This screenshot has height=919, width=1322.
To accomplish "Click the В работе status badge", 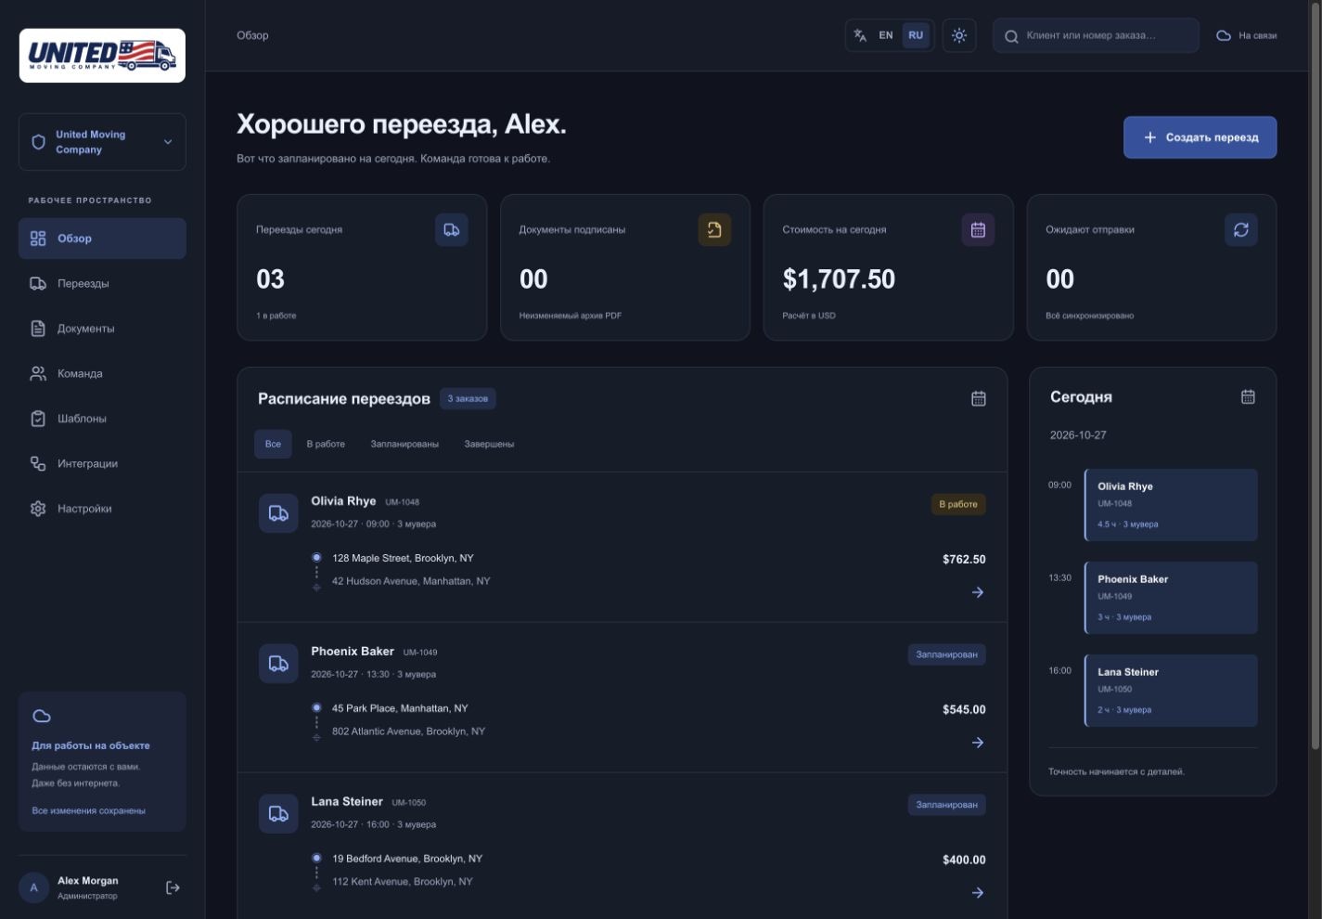I will click(958, 504).
